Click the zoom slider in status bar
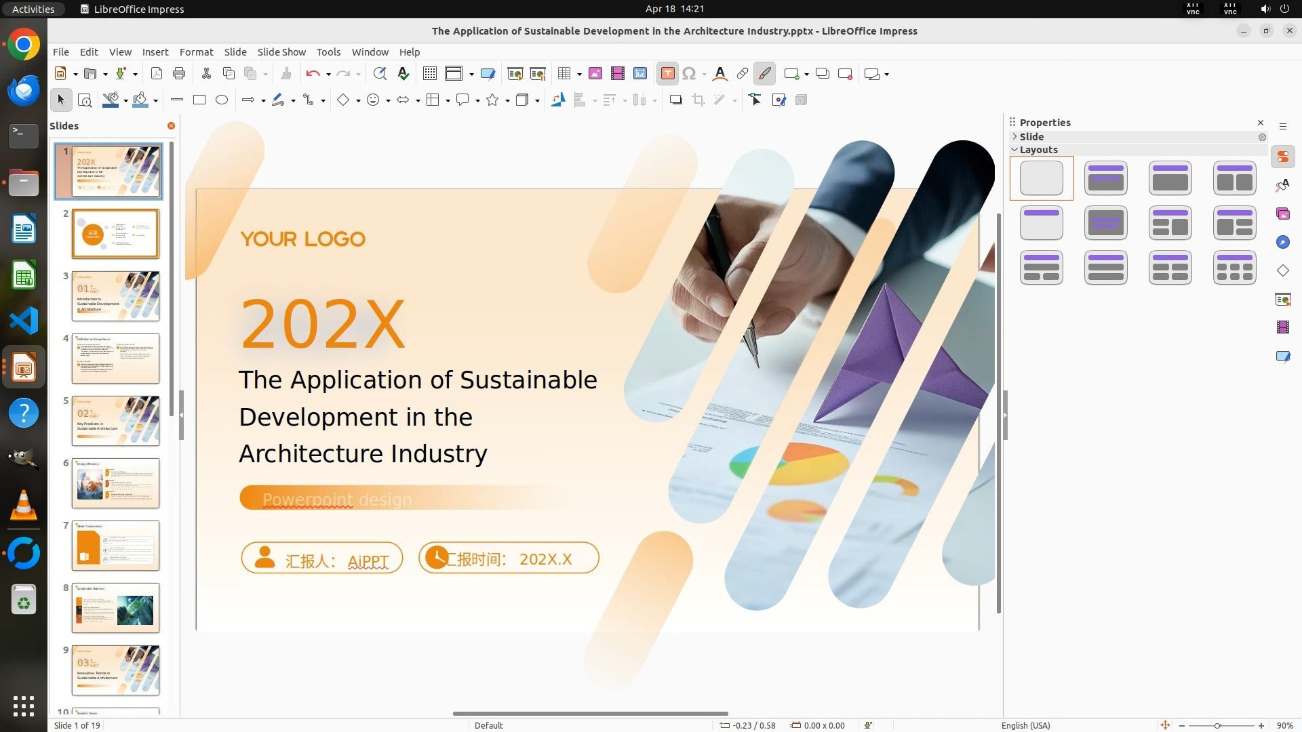 (1217, 725)
